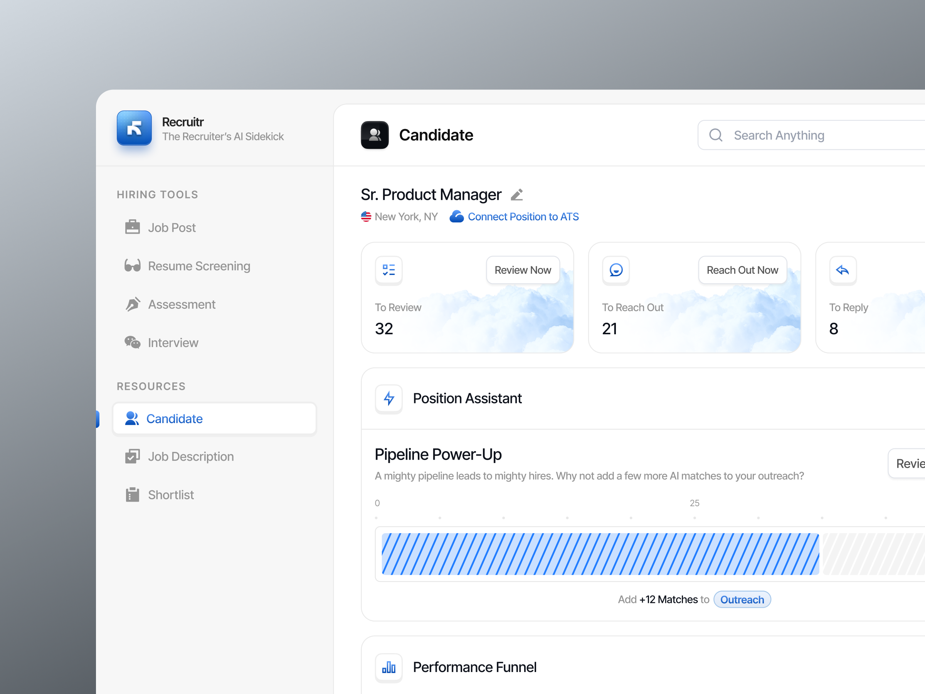
Task: Open the Interview tool
Action: 173,342
